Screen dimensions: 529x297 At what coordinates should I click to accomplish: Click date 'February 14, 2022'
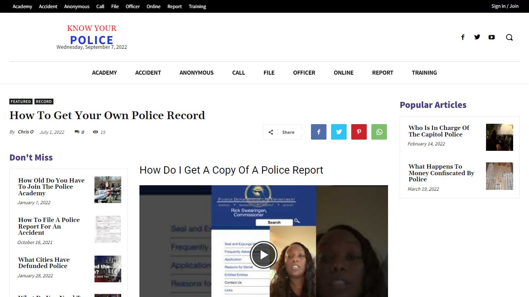[426, 144]
